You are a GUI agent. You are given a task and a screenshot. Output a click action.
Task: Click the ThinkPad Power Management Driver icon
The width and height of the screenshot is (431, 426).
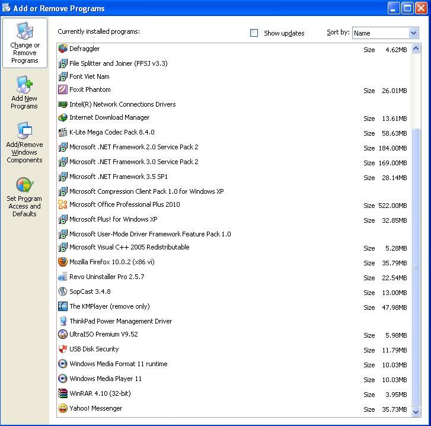[x=63, y=321]
